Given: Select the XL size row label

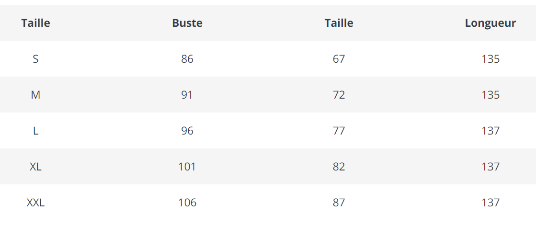Looking at the screenshot, I should pyautogui.click(x=35, y=167).
